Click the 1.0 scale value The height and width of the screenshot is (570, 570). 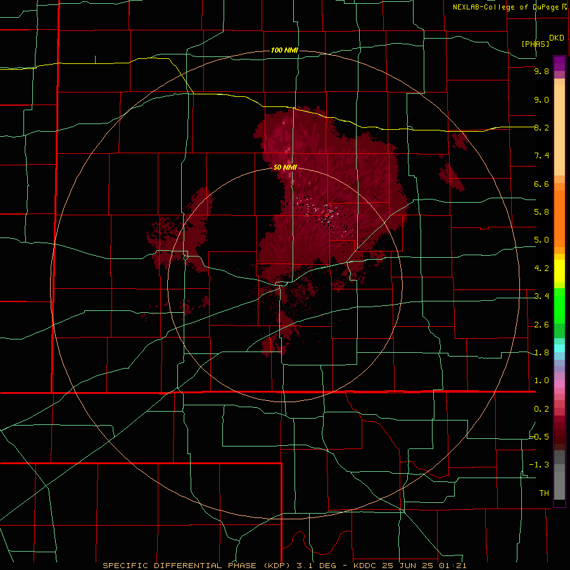[x=541, y=381]
